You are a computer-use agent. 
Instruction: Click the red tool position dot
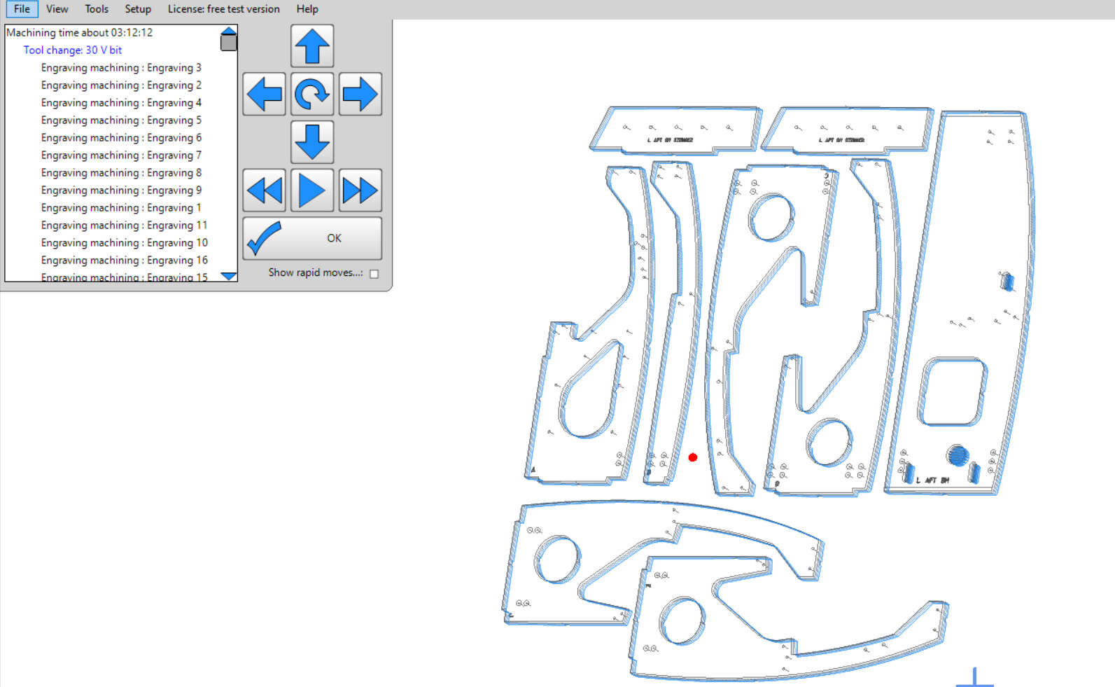click(693, 457)
